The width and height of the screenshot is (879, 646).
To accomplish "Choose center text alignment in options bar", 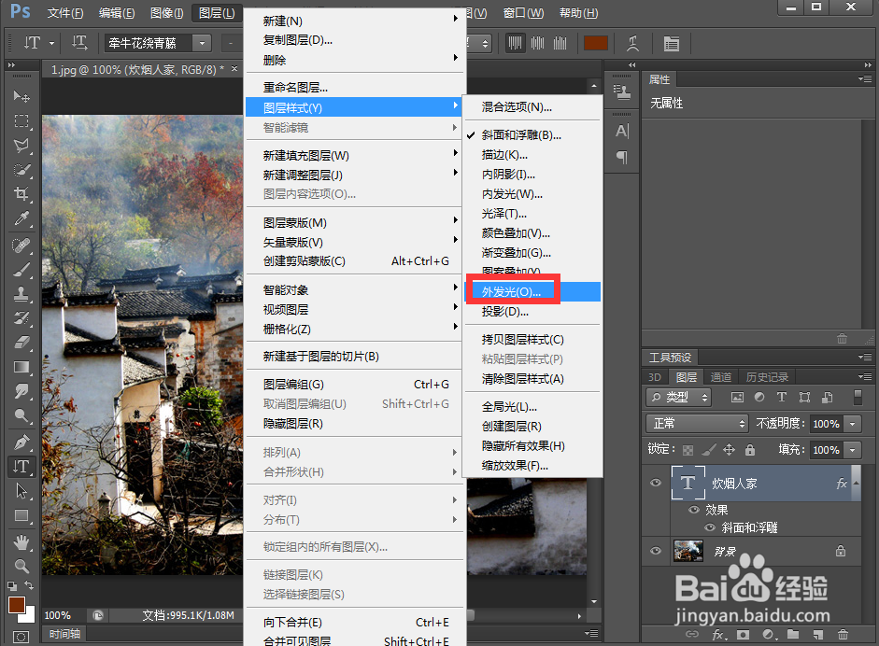I will (x=537, y=43).
